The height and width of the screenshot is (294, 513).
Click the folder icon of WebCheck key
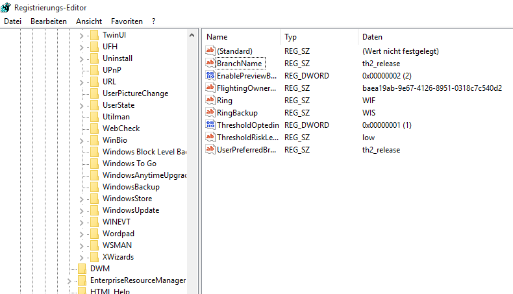pos(94,129)
